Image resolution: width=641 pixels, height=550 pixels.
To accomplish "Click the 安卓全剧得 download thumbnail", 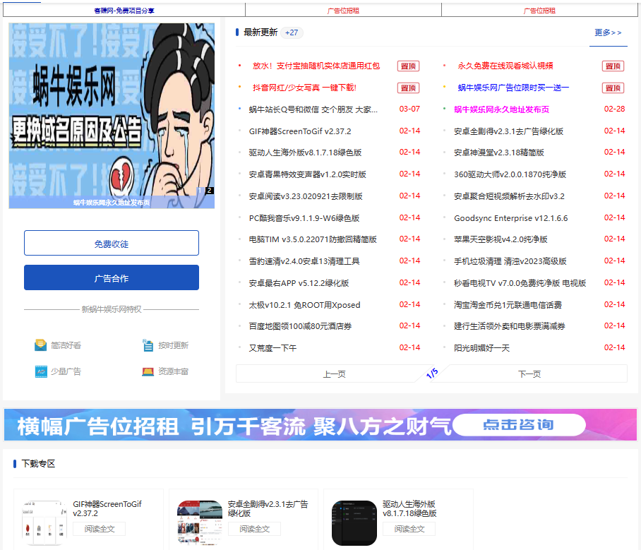I will (200, 523).
